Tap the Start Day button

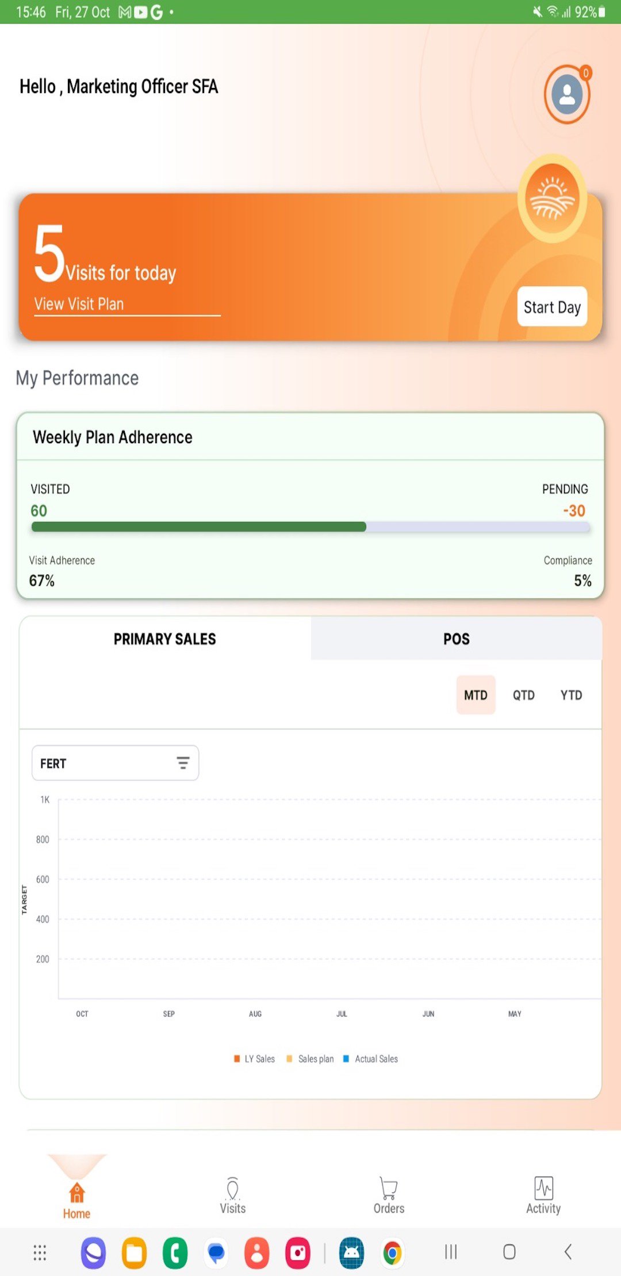pos(552,307)
